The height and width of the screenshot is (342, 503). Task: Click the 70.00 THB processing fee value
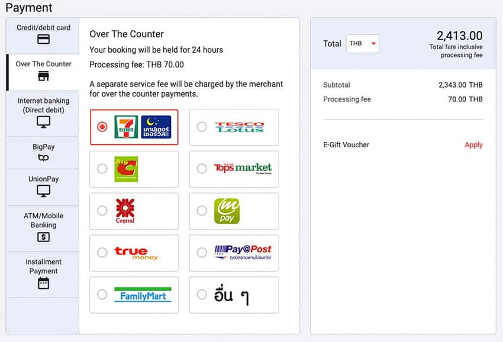coord(465,99)
